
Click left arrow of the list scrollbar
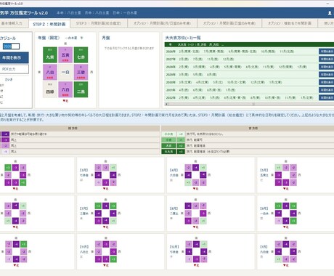pos(166,104)
